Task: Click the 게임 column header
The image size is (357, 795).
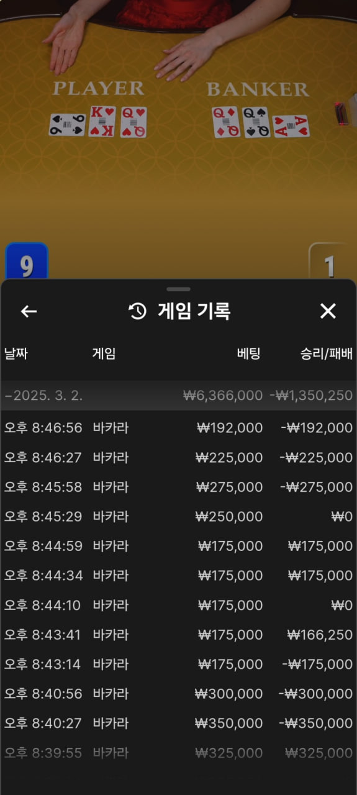Action: [x=104, y=354]
